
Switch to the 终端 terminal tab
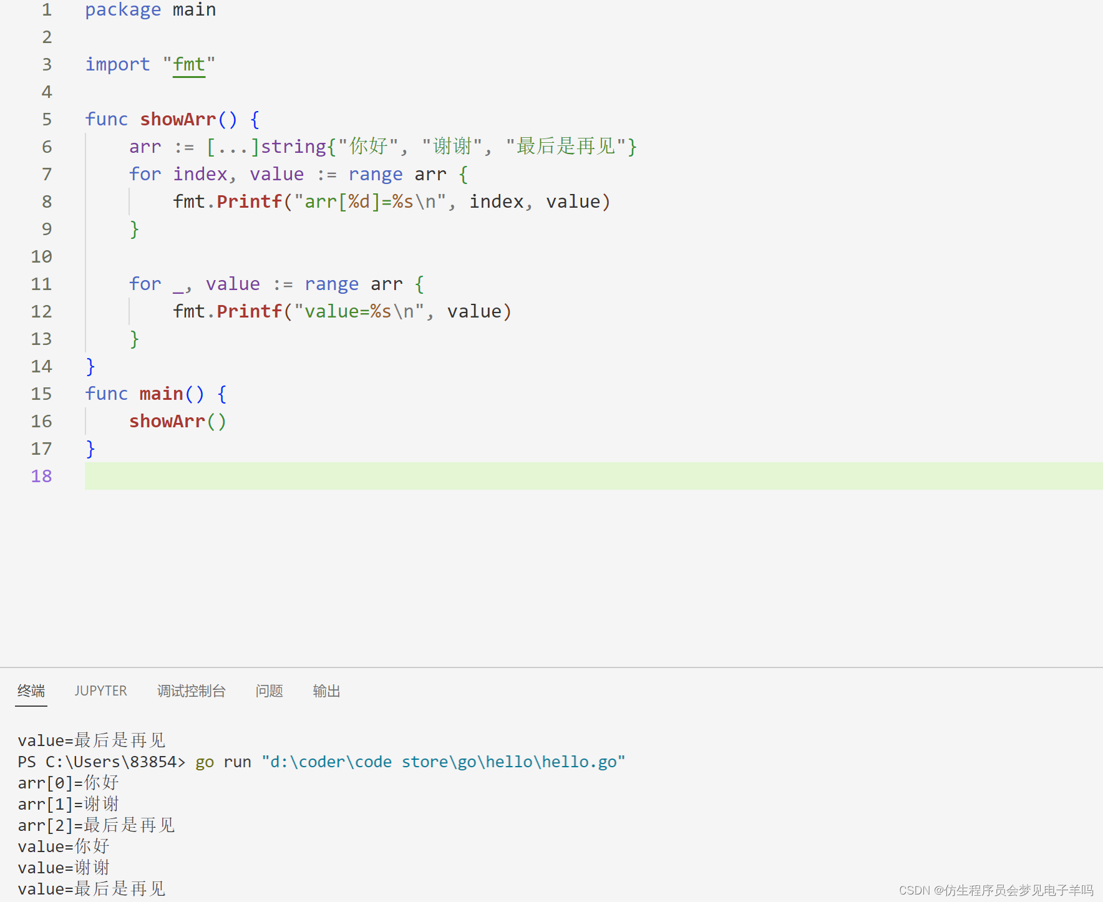click(x=31, y=691)
